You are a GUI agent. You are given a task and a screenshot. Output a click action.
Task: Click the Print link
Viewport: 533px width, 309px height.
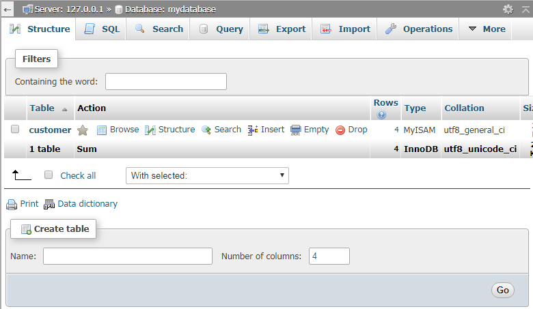(29, 203)
